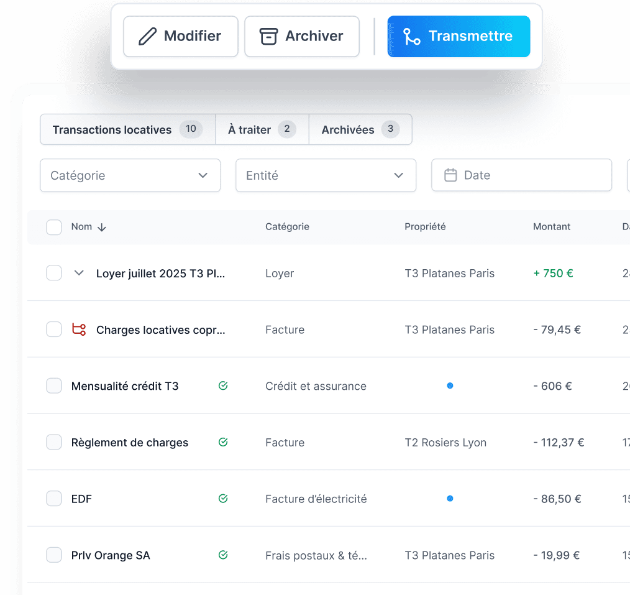Click the green check icon for EDF
This screenshot has width=630, height=595.
click(223, 499)
